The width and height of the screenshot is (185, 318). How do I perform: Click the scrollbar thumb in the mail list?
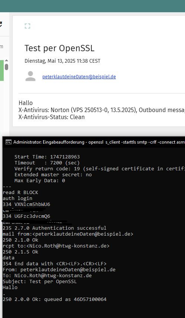(x=6, y=67)
